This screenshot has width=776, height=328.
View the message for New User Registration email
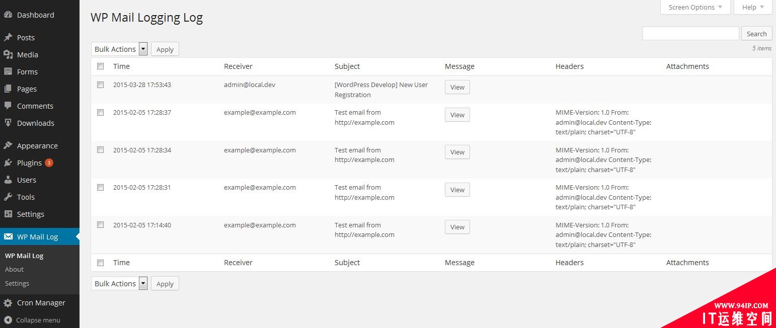coord(457,88)
